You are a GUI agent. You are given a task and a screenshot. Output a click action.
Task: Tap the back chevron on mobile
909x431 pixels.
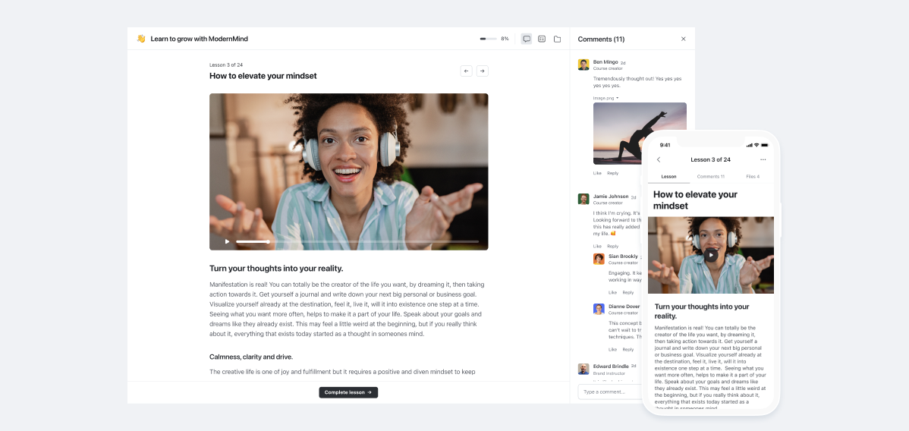click(x=659, y=159)
